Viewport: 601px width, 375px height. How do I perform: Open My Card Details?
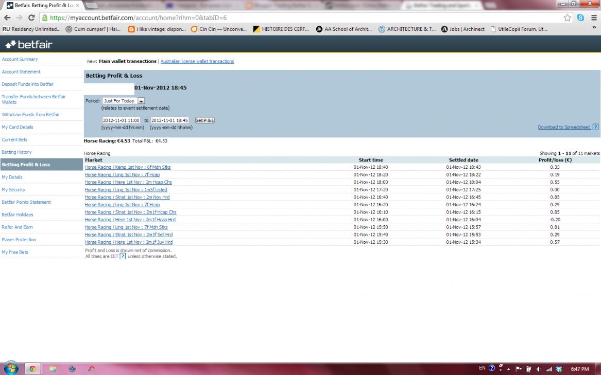(x=18, y=127)
